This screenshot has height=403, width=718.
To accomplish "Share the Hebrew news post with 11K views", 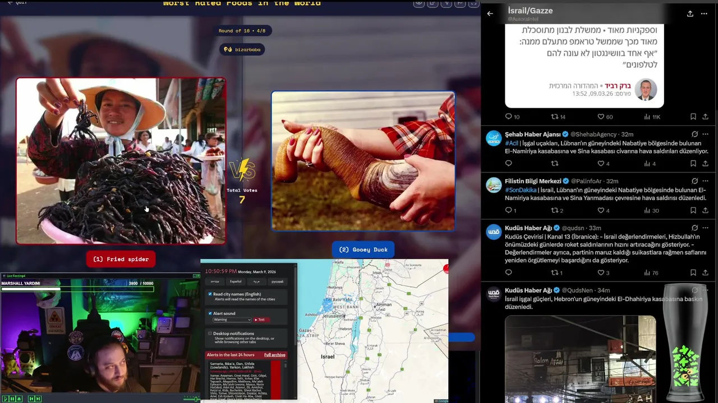I will [706, 116].
